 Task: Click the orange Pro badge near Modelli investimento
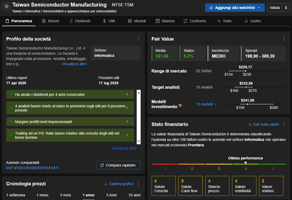(180, 105)
